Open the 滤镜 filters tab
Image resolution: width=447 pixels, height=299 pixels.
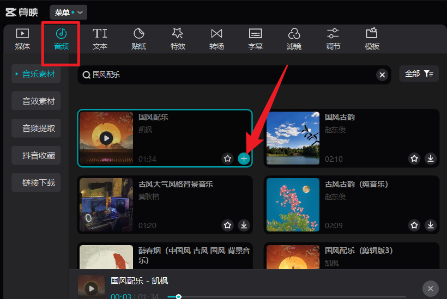294,39
